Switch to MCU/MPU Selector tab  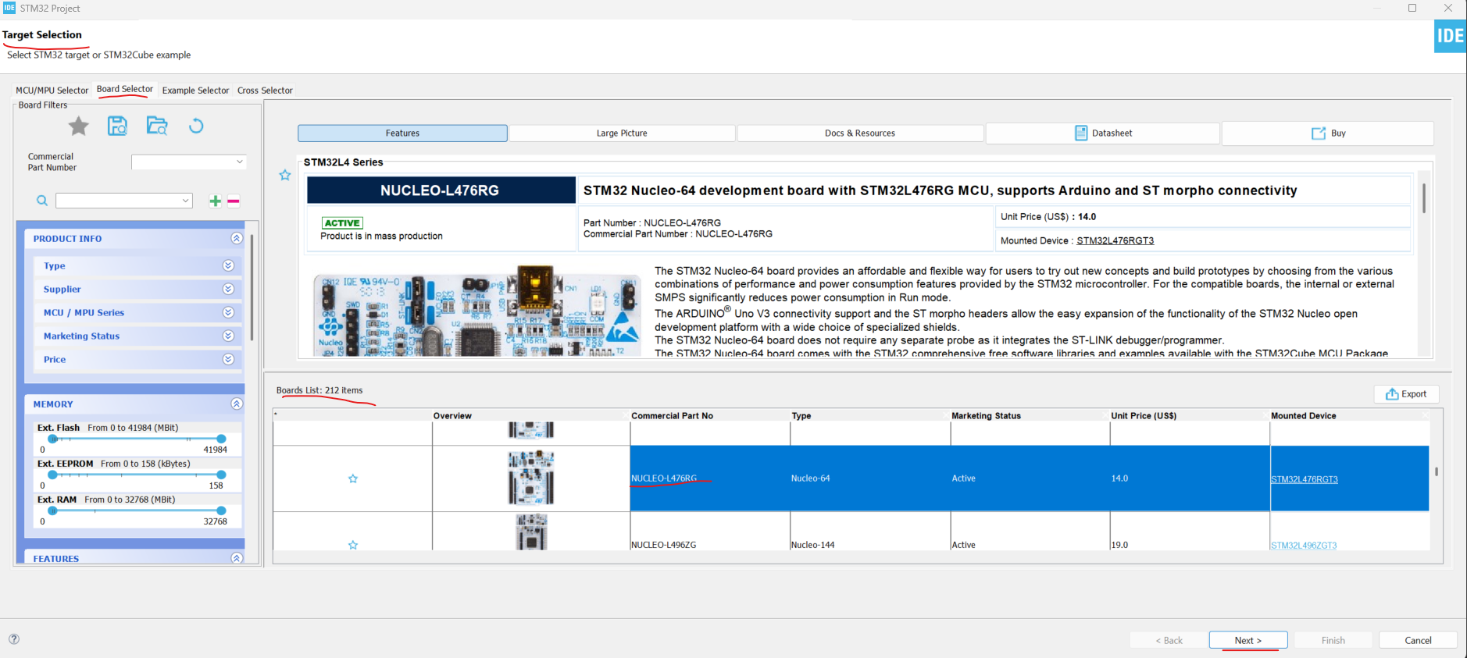pos(52,91)
